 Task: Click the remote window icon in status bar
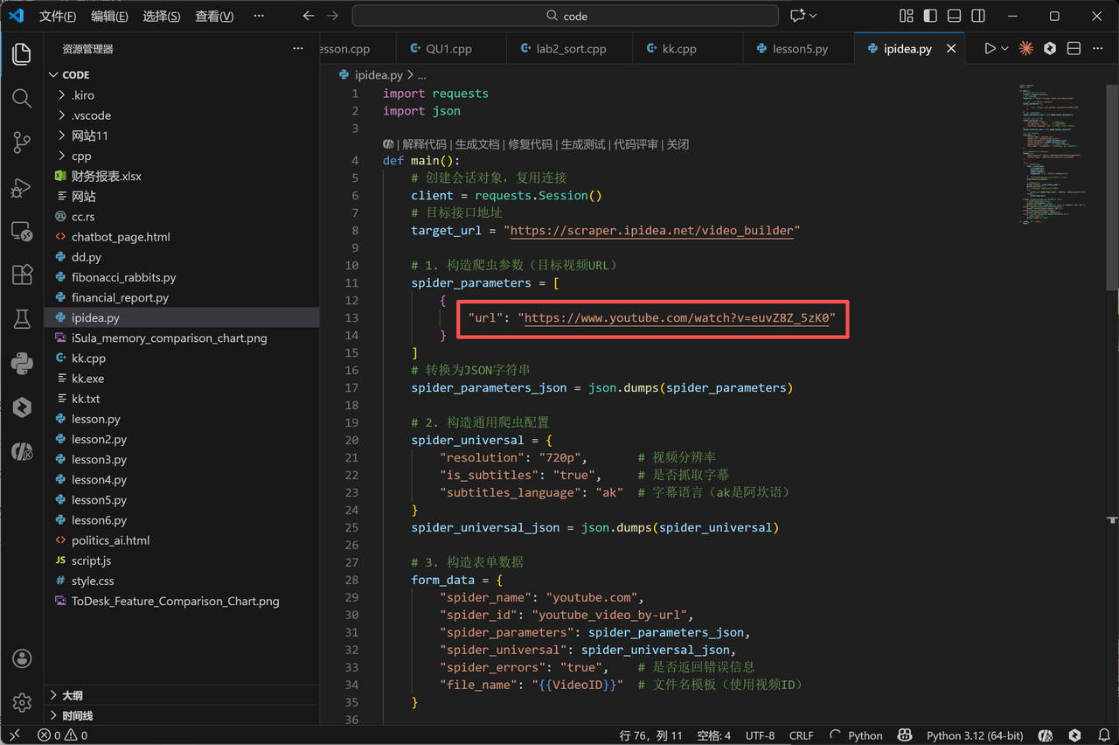click(15, 735)
